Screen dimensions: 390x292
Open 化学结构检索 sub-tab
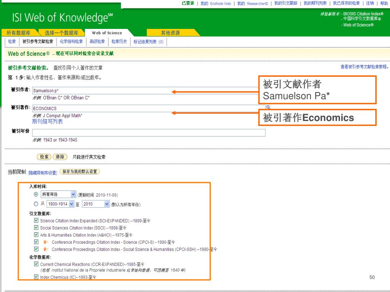[x=71, y=41]
